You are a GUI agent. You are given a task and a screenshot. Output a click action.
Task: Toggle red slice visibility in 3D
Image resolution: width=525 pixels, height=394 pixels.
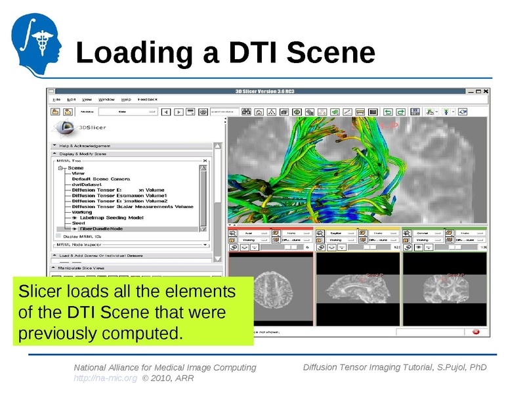(x=245, y=248)
